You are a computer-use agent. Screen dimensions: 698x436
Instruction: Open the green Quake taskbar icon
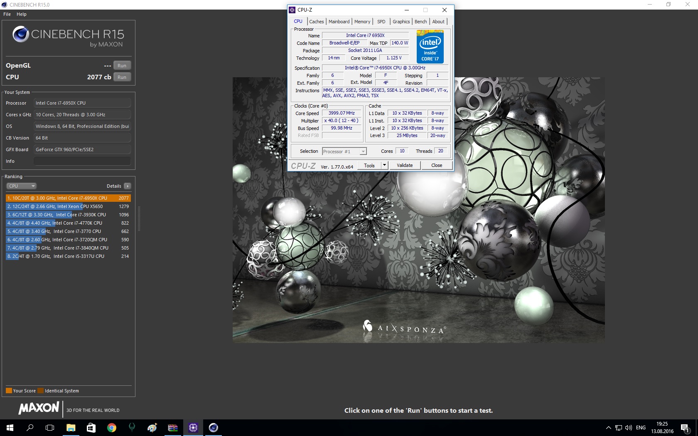[x=132, y=427]
